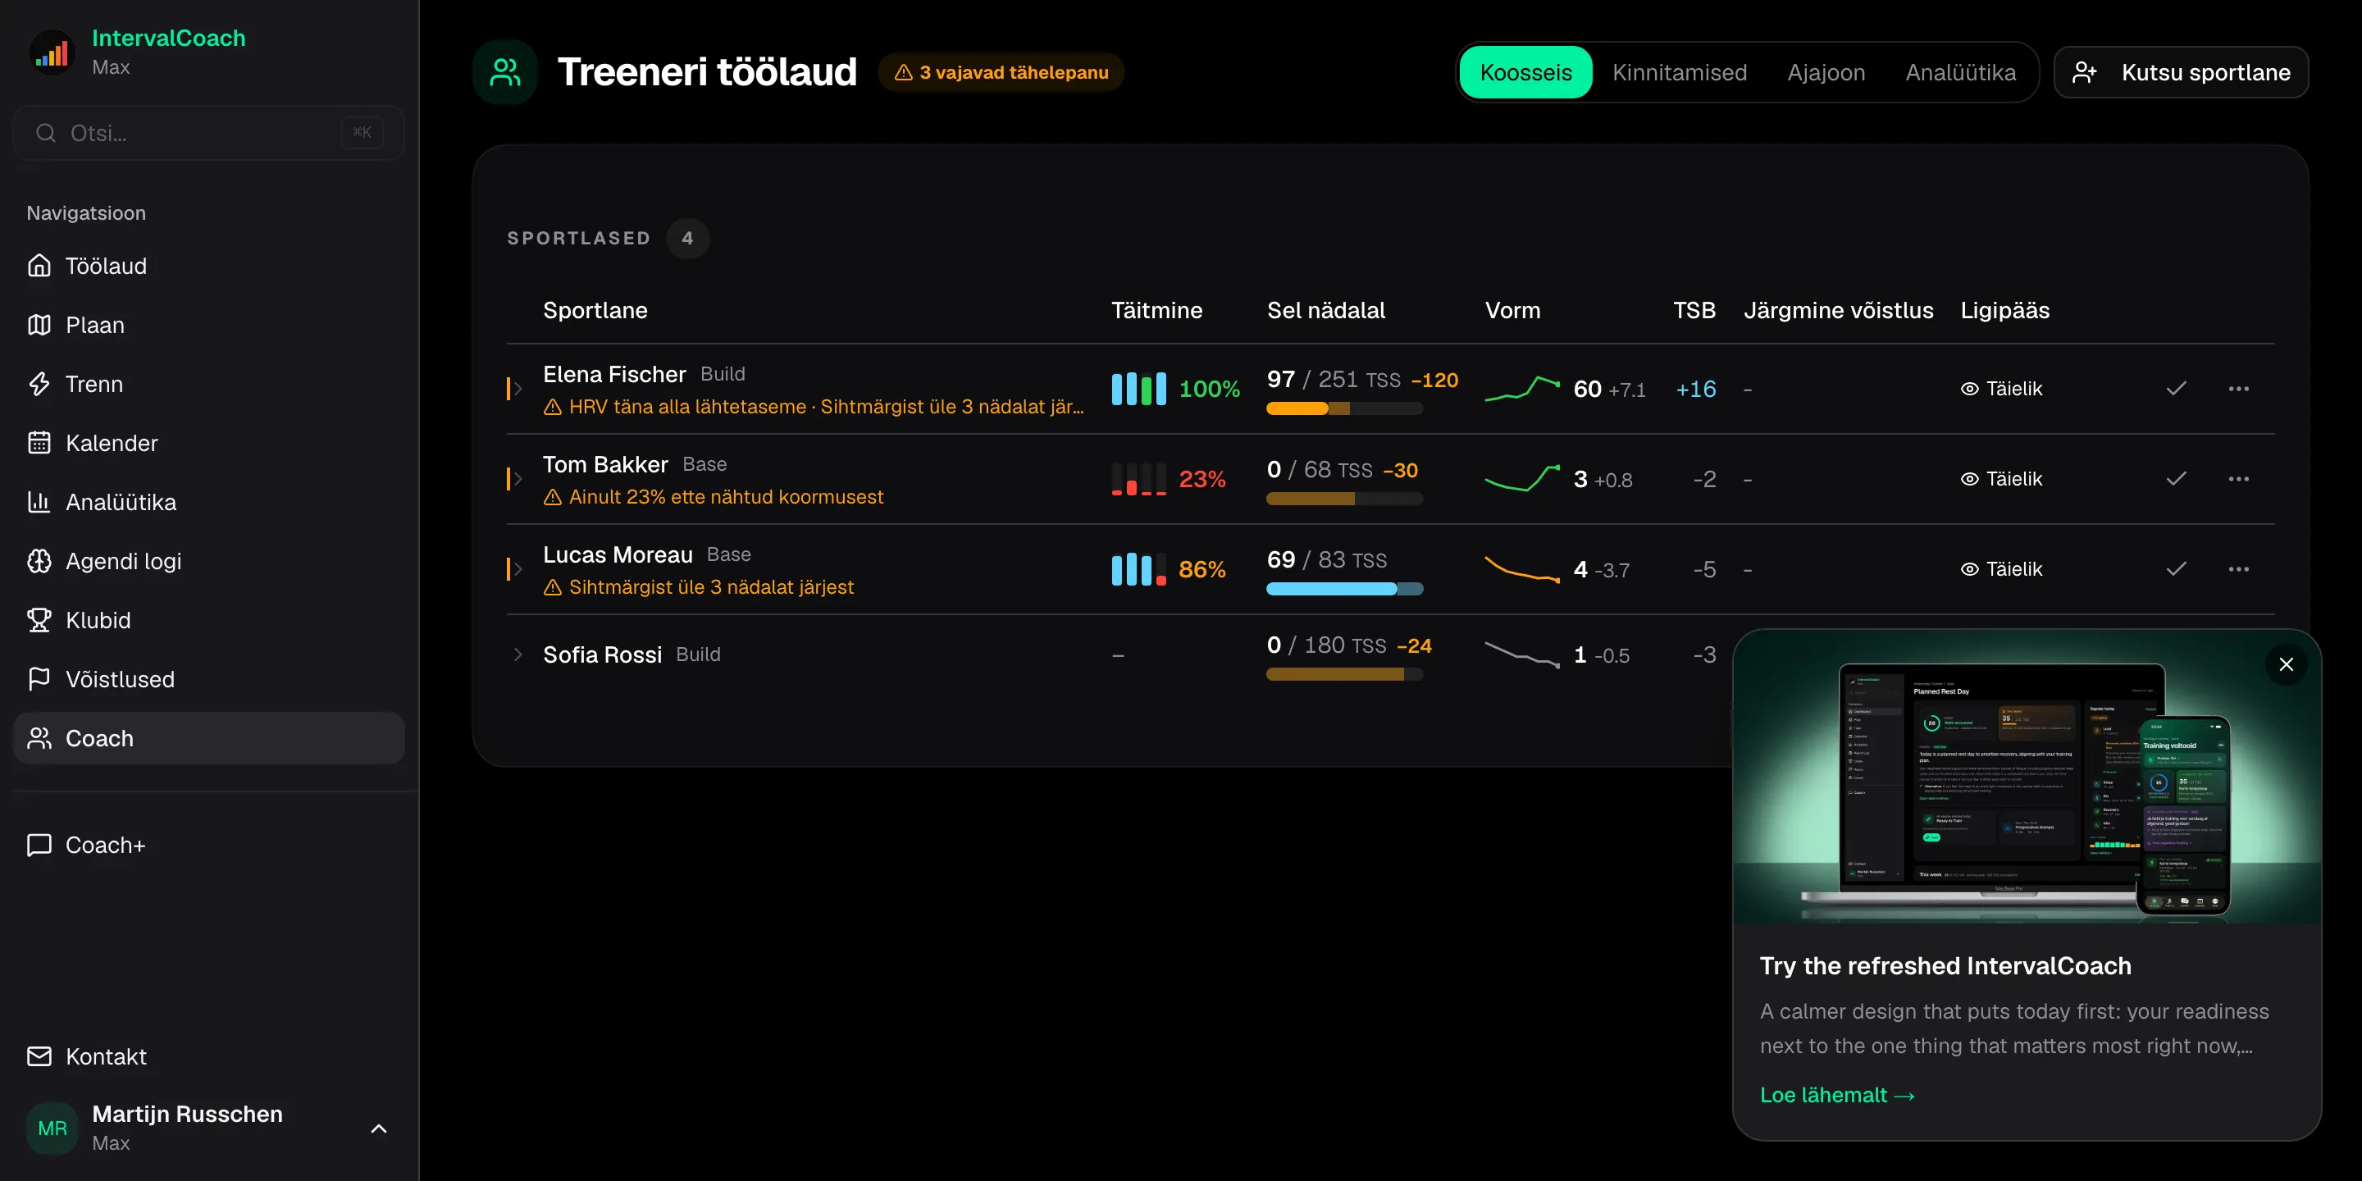This screenshot has width=2362, height=1181.
Task: Open the Loe lähemalt link
Action: pos(1837,1095)
